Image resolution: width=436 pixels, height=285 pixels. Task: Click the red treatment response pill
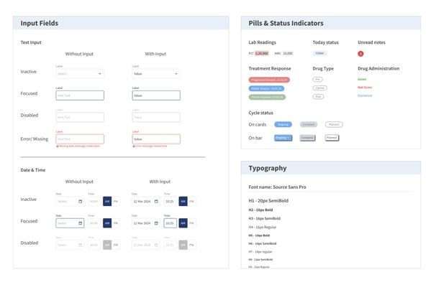(x=269, y=80)
